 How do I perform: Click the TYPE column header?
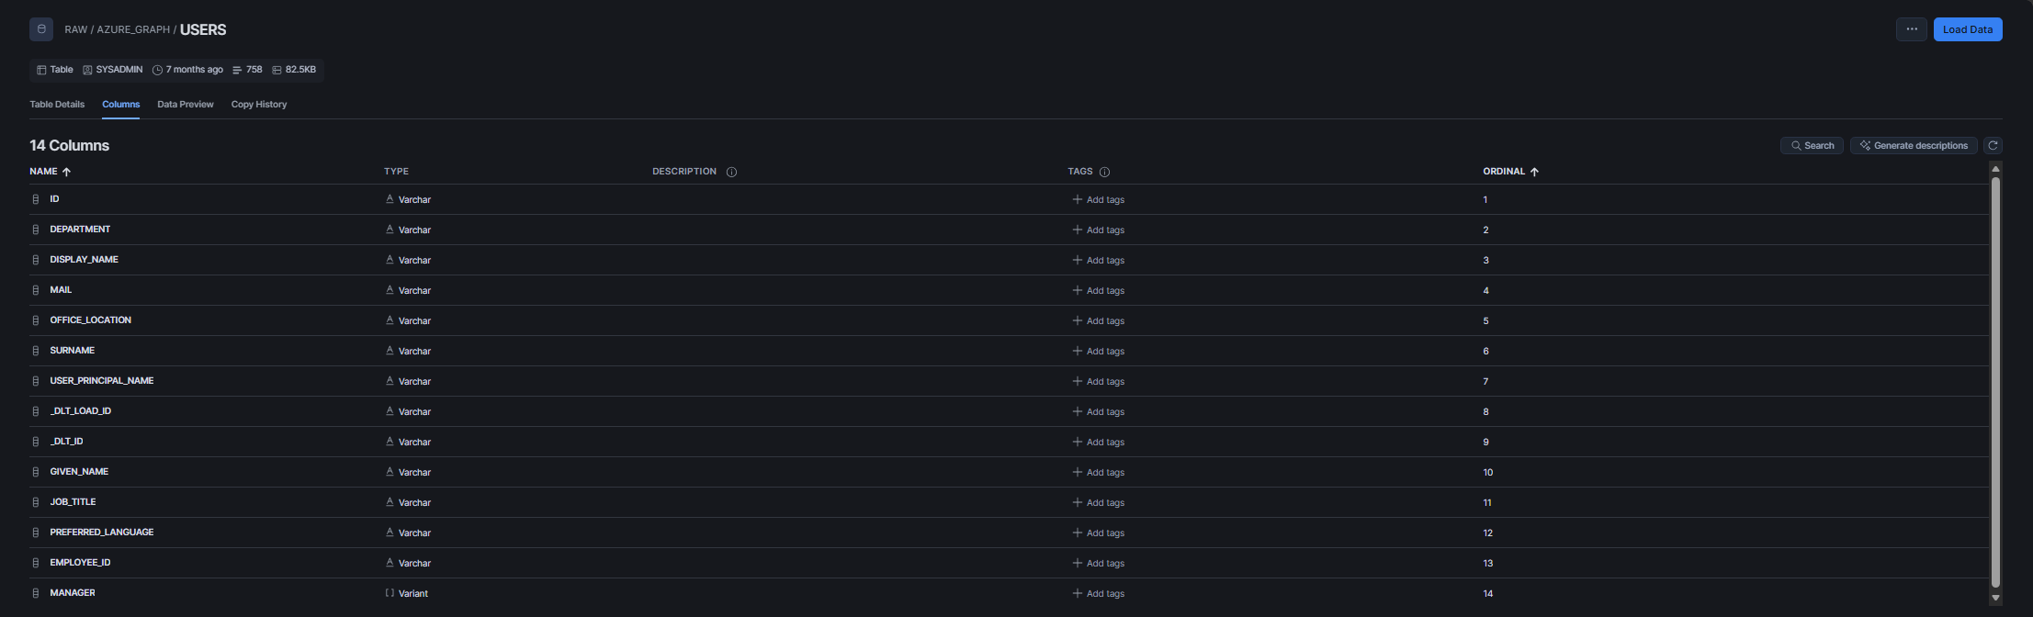(396, 172)
